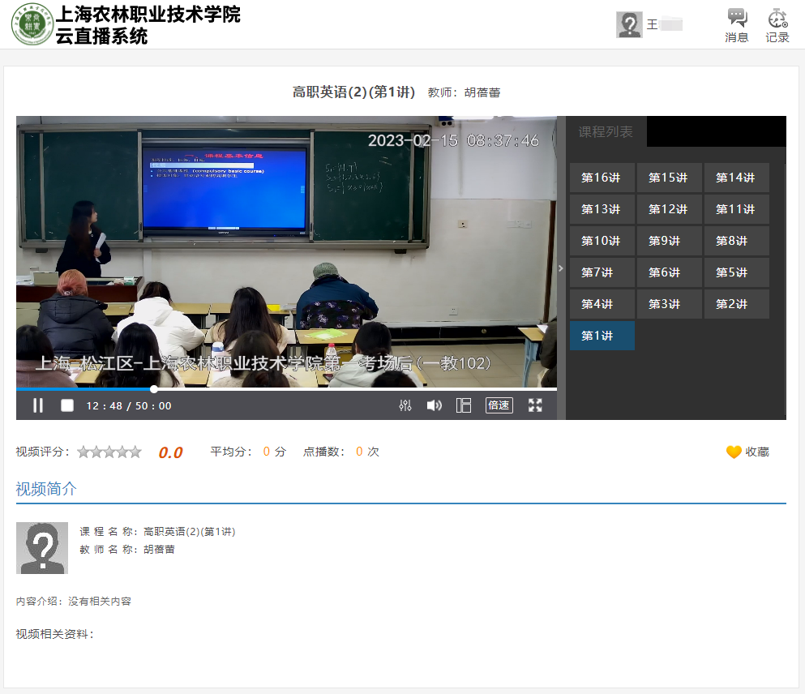Select lecture 第16讲
The height and width of the screenshot is (694, 805).
coord(602,178)
